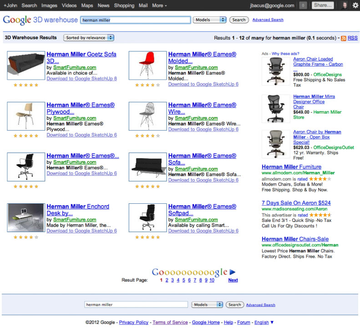Click Mirra Designer Office Chair ad image

(276, 109)
